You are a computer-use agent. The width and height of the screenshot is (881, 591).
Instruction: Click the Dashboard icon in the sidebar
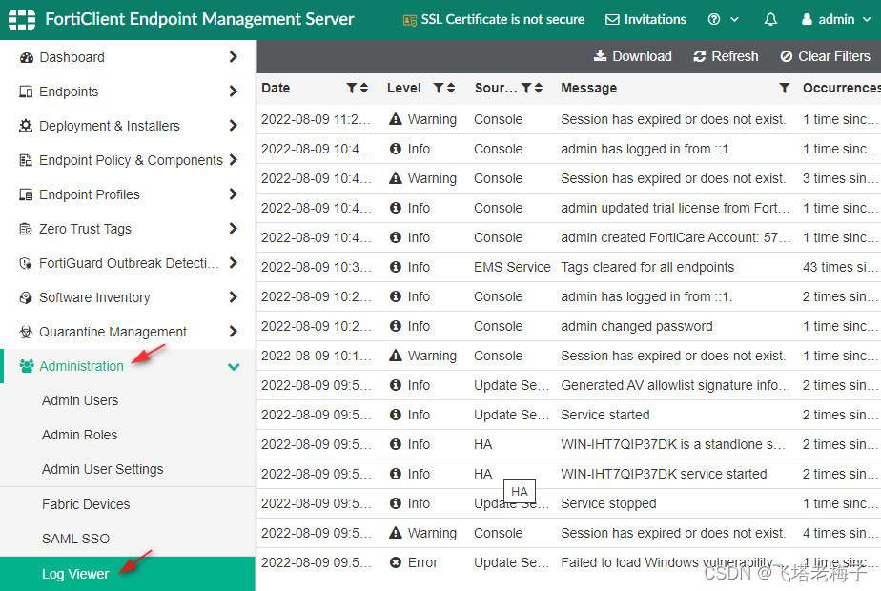click(26, 57)
